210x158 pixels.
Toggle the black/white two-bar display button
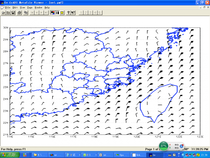[57, 13]
